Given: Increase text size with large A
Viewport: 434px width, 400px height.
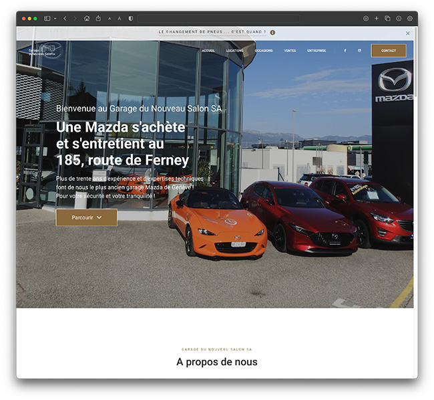Looking at the screenshot, I should coord(120,19).
